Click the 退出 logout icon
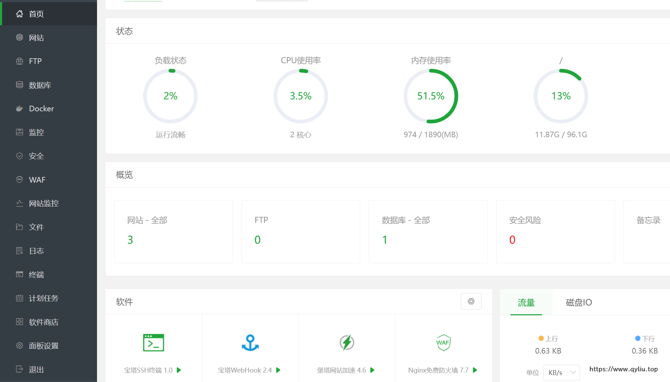670x382 pixels. 20,369
